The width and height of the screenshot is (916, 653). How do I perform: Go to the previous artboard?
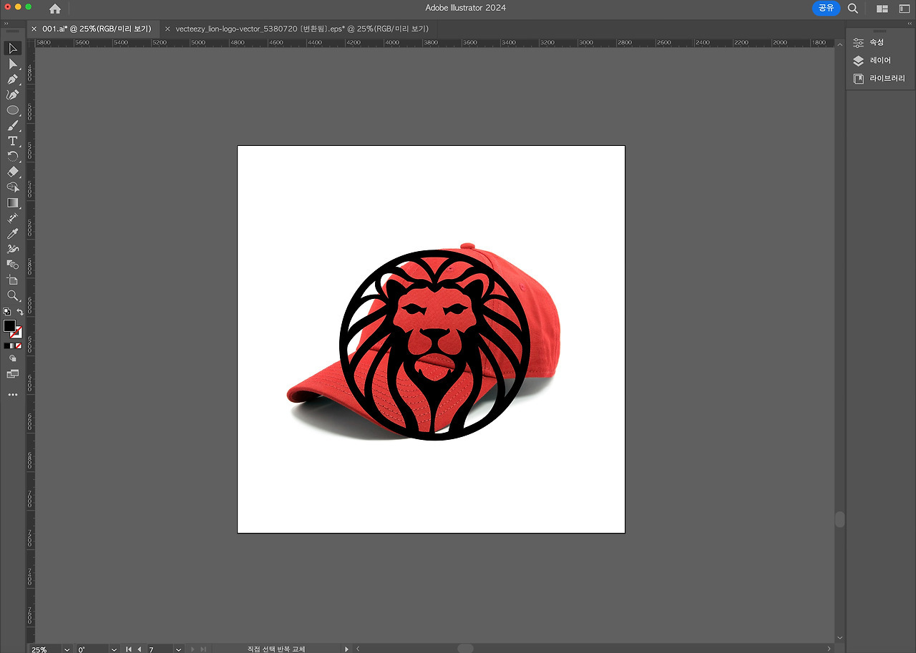click(139, 649)
